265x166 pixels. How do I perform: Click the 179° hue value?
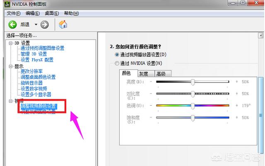point(246,106)
